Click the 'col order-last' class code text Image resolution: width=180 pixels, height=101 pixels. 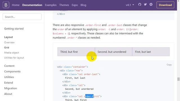click(x=88, y=74)
